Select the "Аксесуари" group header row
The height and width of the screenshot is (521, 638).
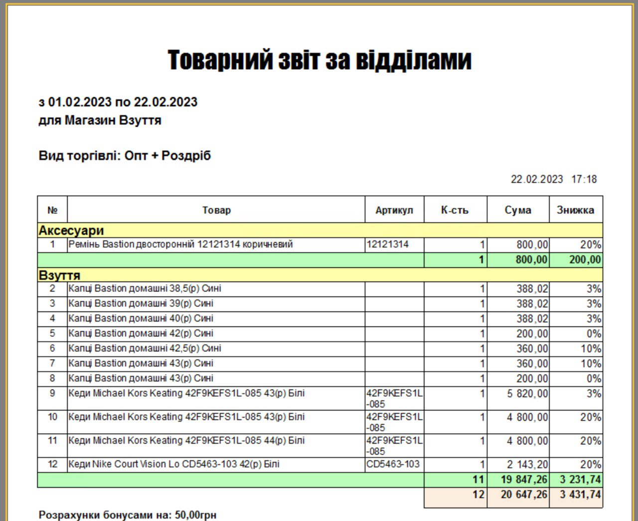click(71, 230)
